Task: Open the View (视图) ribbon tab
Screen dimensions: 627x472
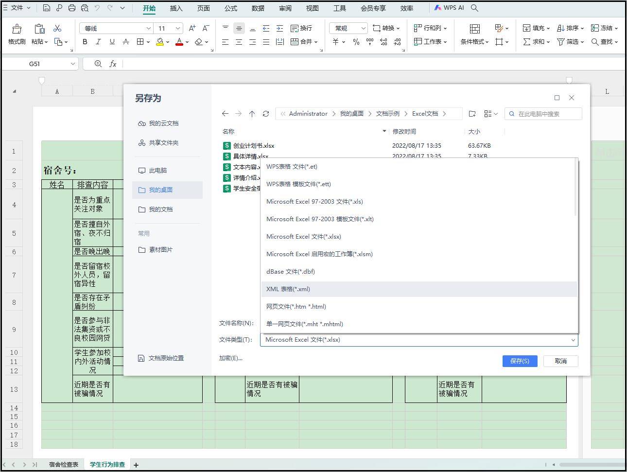Action: [313, 8]
